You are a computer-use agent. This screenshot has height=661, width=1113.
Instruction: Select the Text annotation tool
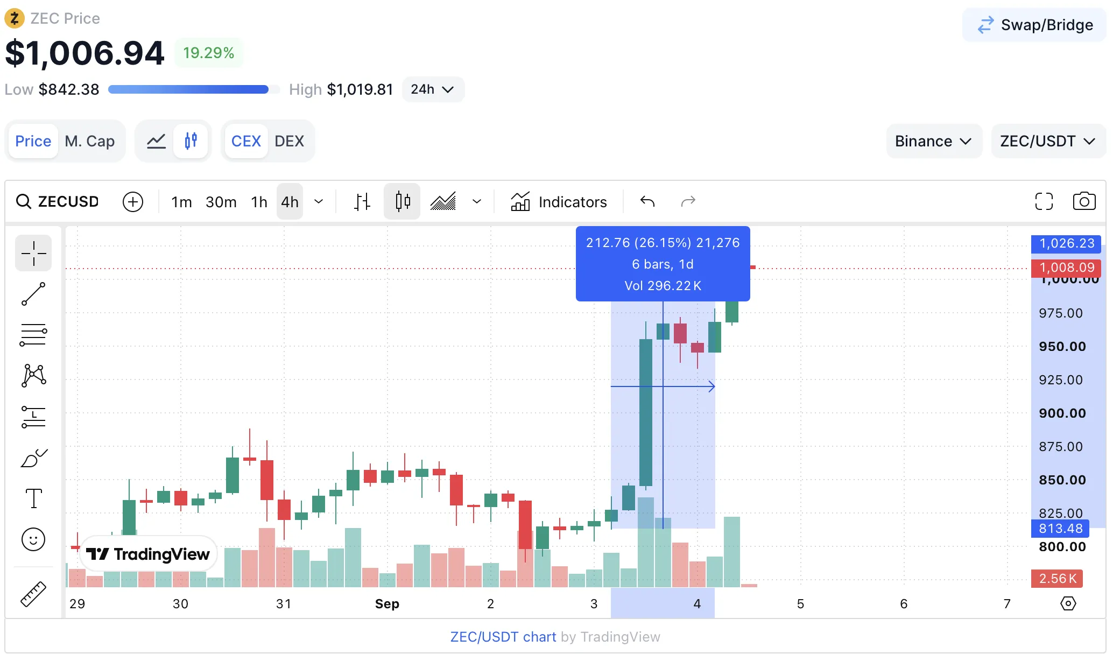pos(33,498)
